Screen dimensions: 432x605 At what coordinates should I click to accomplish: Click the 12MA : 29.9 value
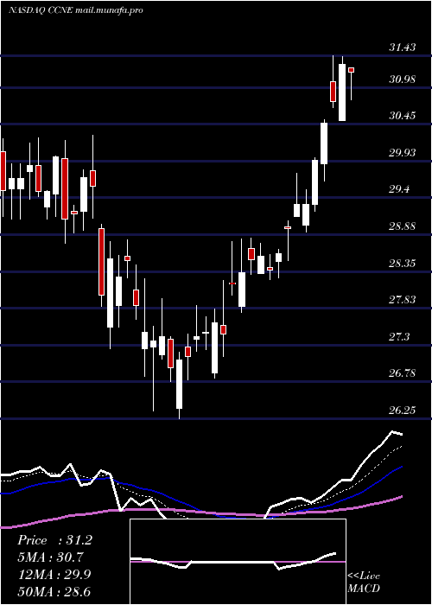click(54, 575)
